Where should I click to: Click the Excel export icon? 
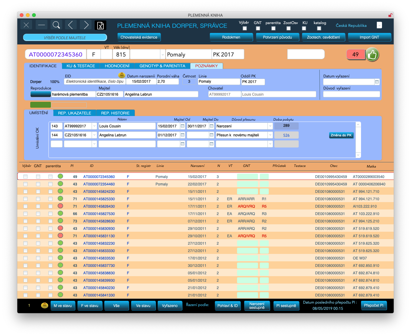tap(100, 26)
